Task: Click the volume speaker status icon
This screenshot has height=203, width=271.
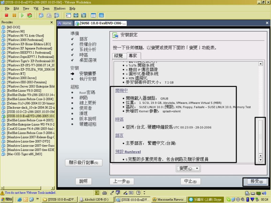Action: click(264, 193)
